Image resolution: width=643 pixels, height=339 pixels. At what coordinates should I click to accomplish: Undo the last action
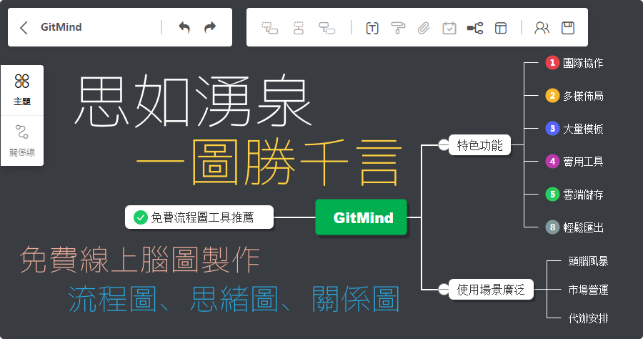(x=184, y=27)
